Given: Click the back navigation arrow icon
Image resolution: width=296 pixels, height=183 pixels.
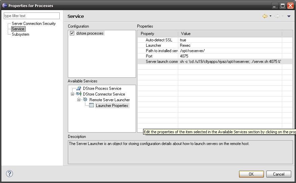Looking at the screenshot, I should click(265, 16).
